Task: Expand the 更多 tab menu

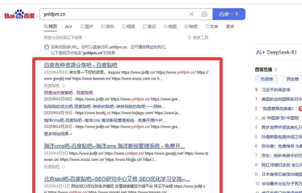Action: pos(230,27)
